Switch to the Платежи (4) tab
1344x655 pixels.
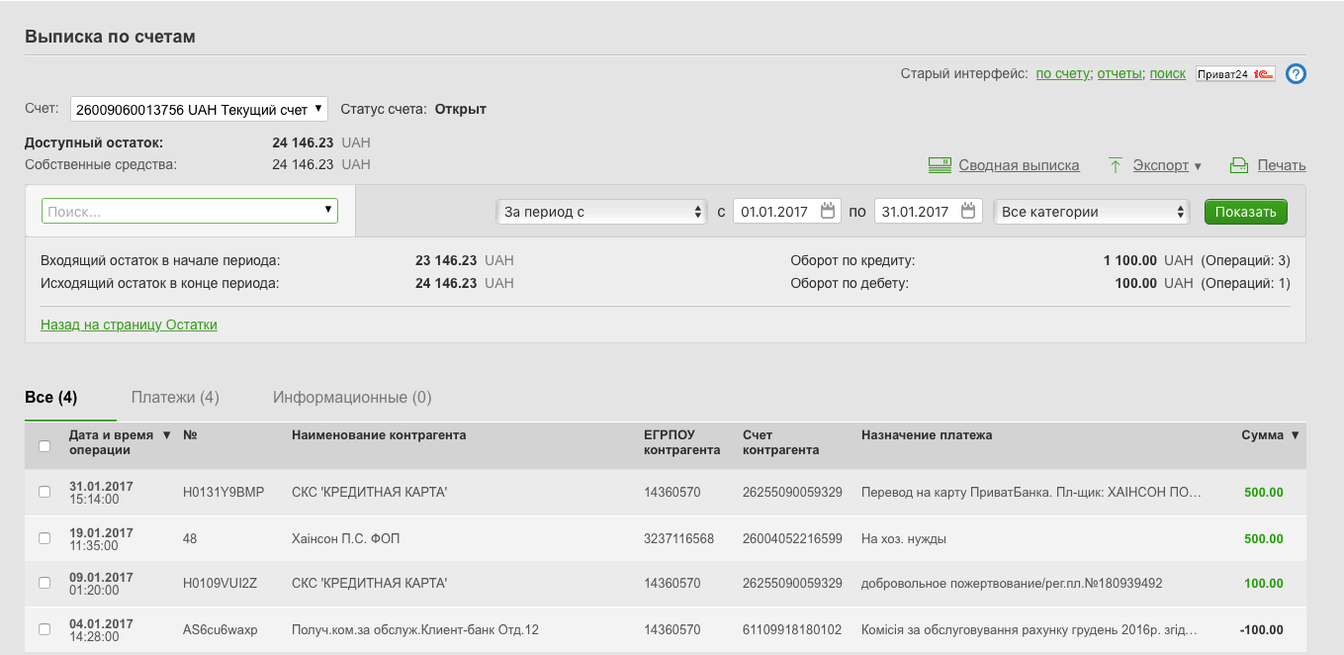(175, 398)
